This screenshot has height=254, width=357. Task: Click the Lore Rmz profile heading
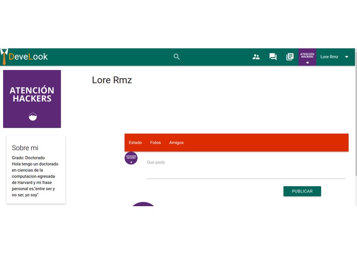click(112, 80)
